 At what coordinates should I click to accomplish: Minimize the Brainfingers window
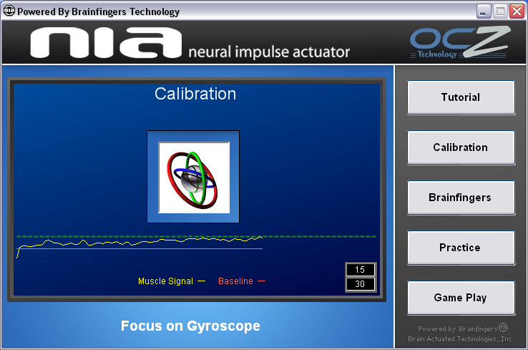point(483,11)
